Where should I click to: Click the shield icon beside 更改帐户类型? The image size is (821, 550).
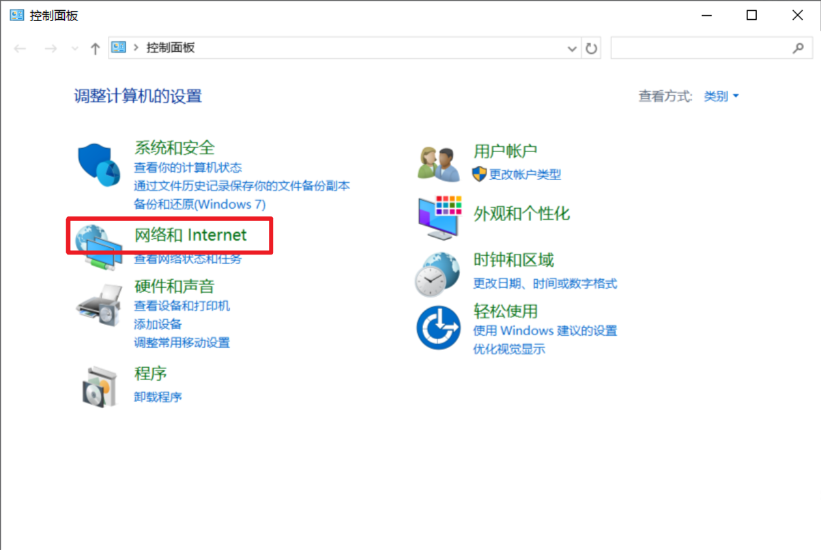tap(479, 174)
